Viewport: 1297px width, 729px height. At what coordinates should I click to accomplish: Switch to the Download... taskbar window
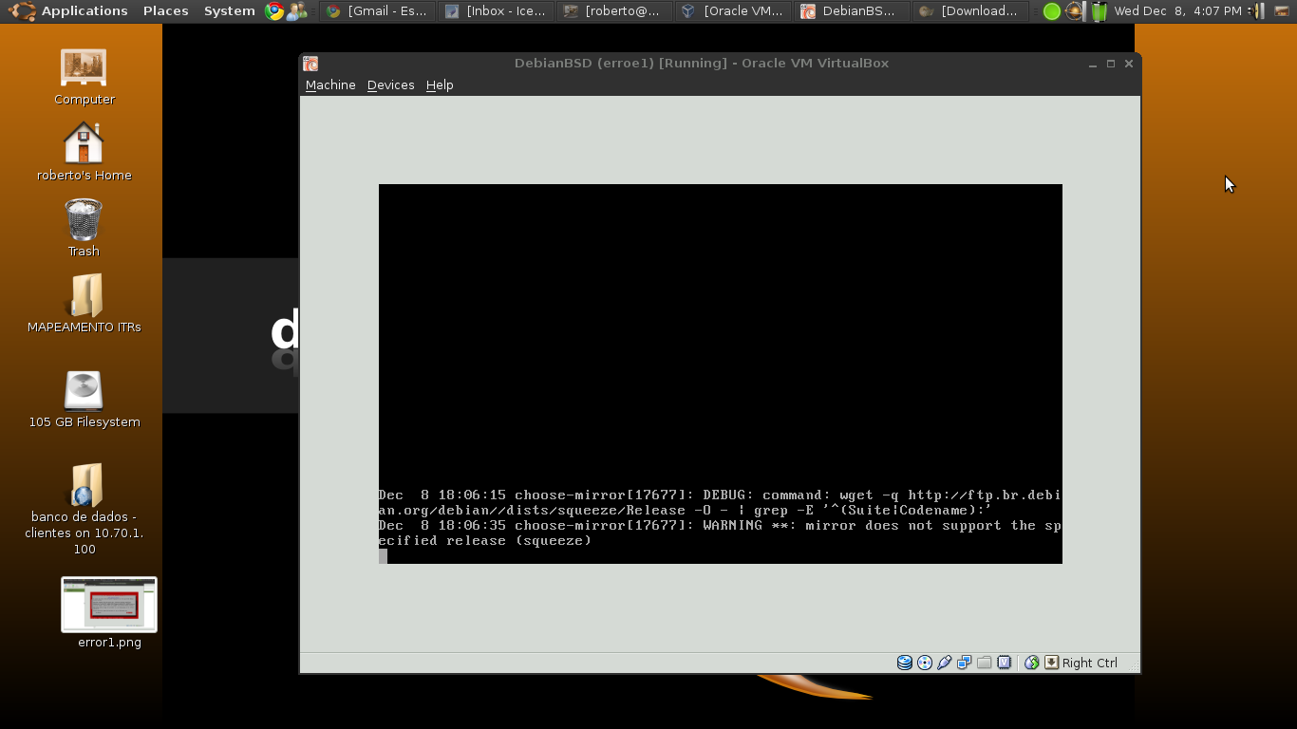[970, 11]
